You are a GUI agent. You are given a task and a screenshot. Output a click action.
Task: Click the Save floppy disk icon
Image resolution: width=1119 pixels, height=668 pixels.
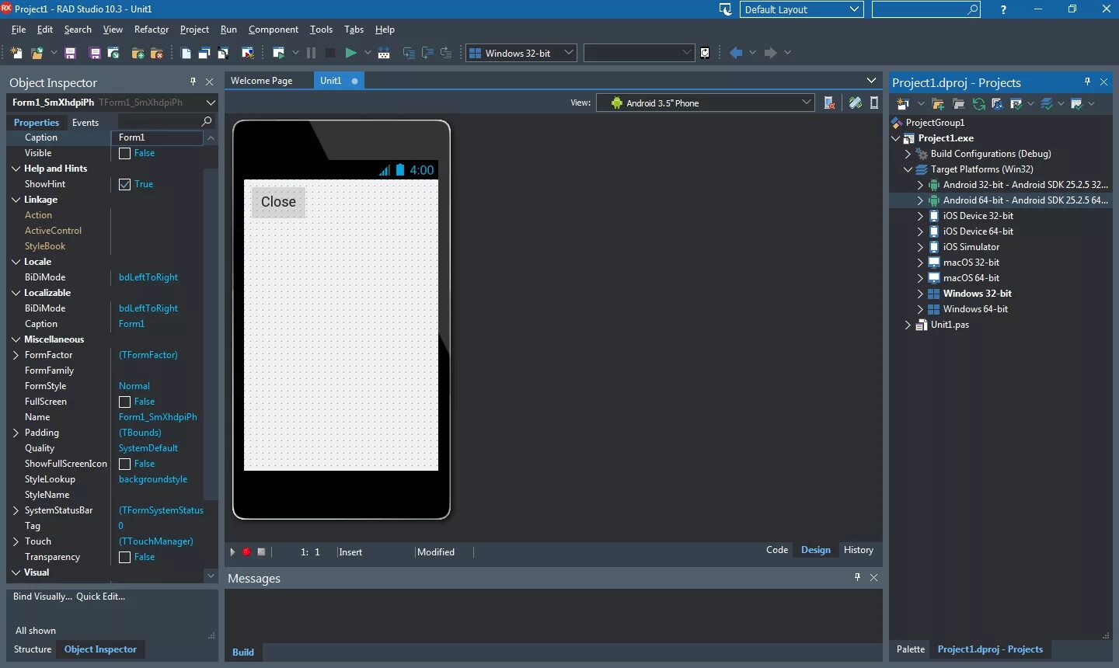[70, 53]
